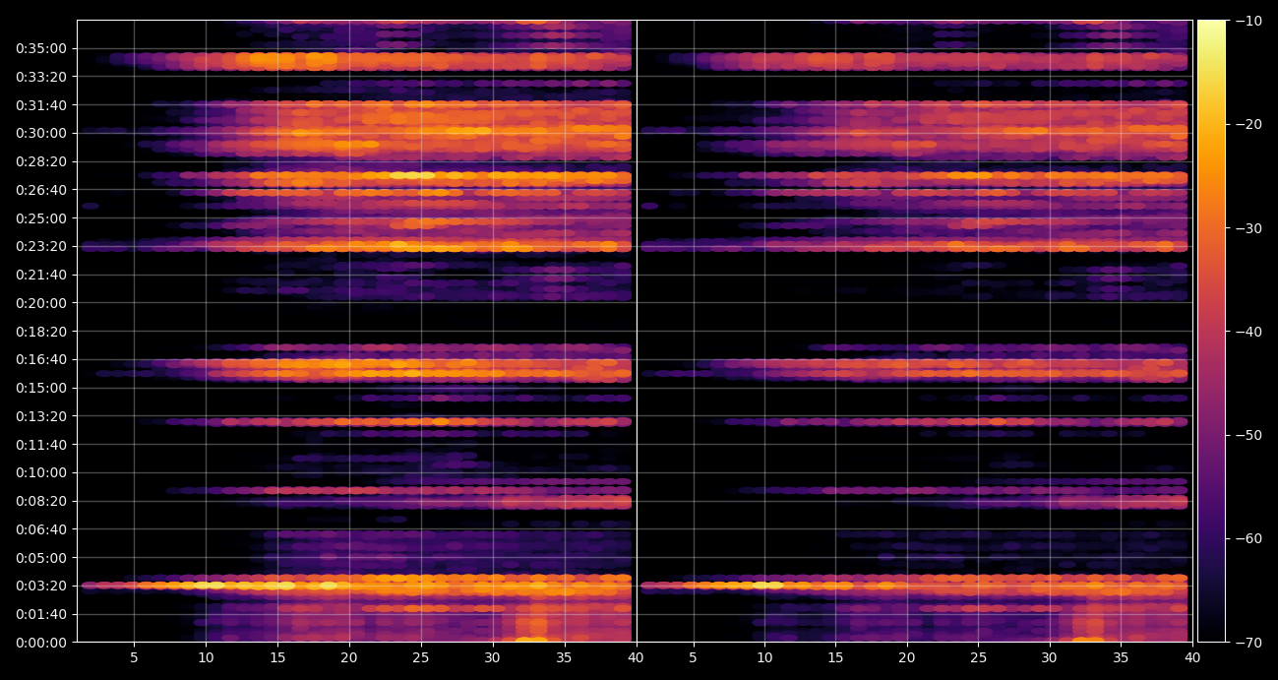This screenshot has height=680, width=1278.
Task: Click the -70 colorbar tick label
Action: (1248, 643)
